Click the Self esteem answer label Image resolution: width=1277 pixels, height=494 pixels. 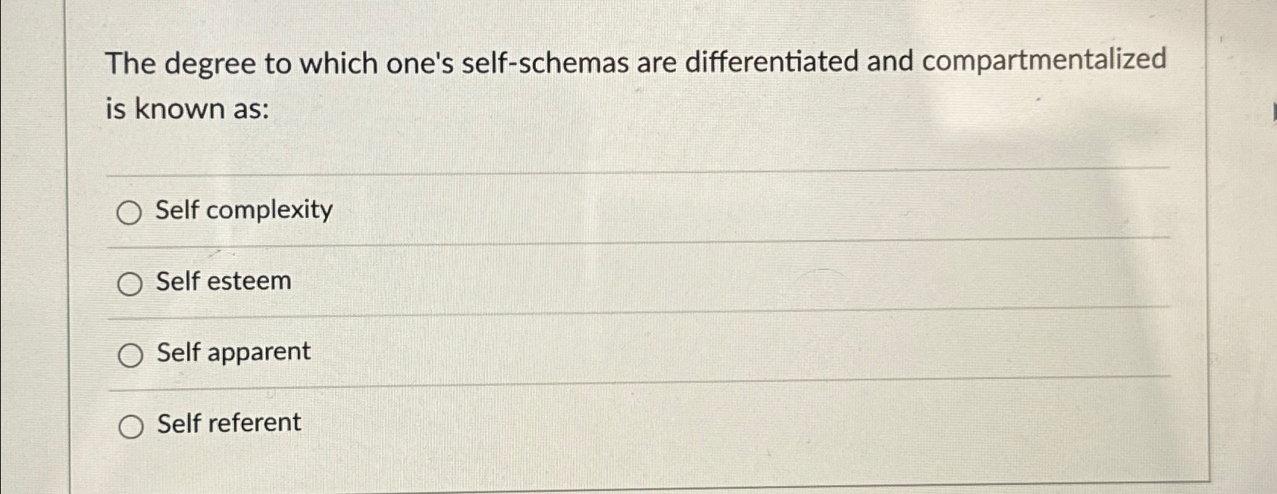tap(222, 282)
